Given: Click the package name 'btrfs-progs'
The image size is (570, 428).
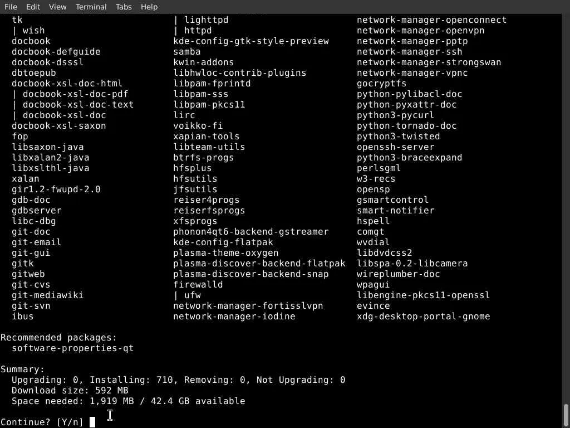Looking at the screenshot, I should pos(204,158).
